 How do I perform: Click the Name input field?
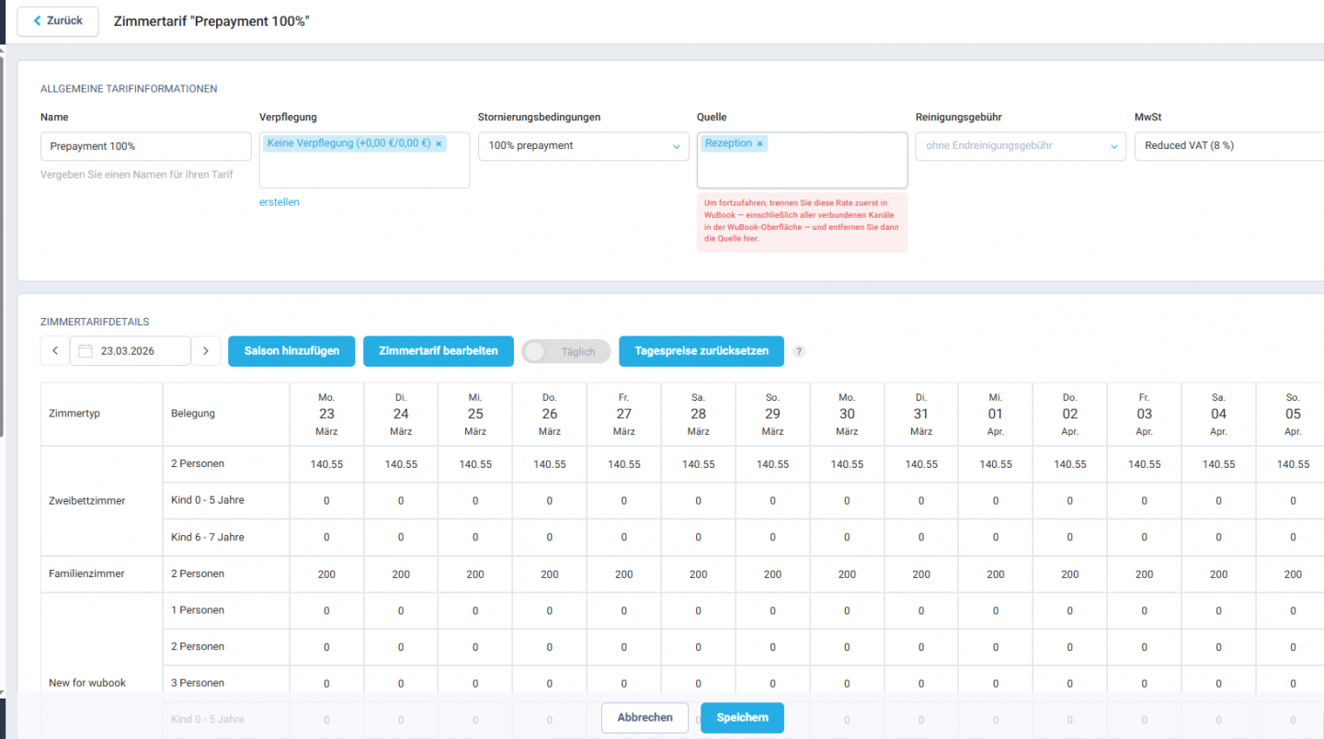(x=145, y=146)
